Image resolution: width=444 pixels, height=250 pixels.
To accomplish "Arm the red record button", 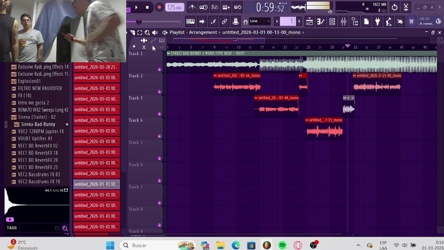I will [159, 7].
